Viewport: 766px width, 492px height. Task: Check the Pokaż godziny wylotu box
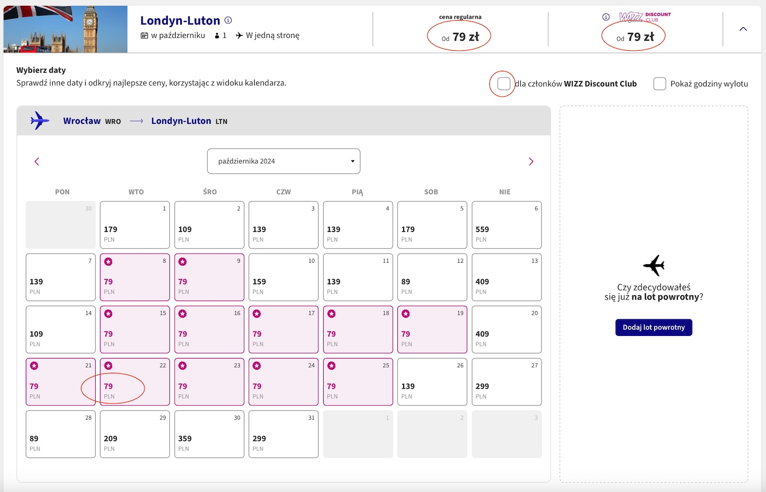point(660,84)
